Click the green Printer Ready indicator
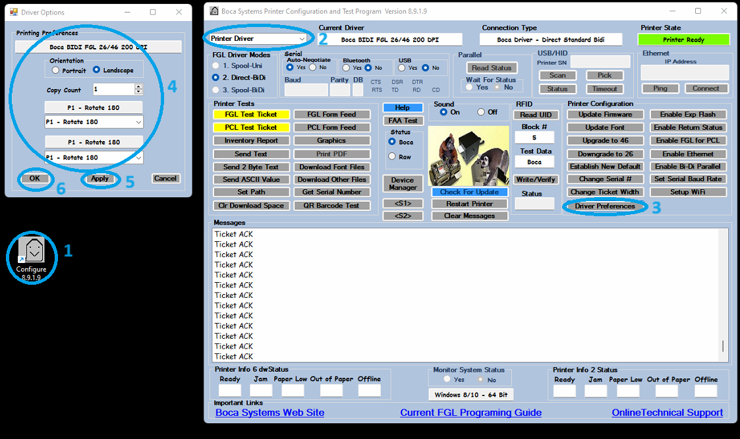The height and width of the screenshot is (439, 740). [x=683, y=40]
